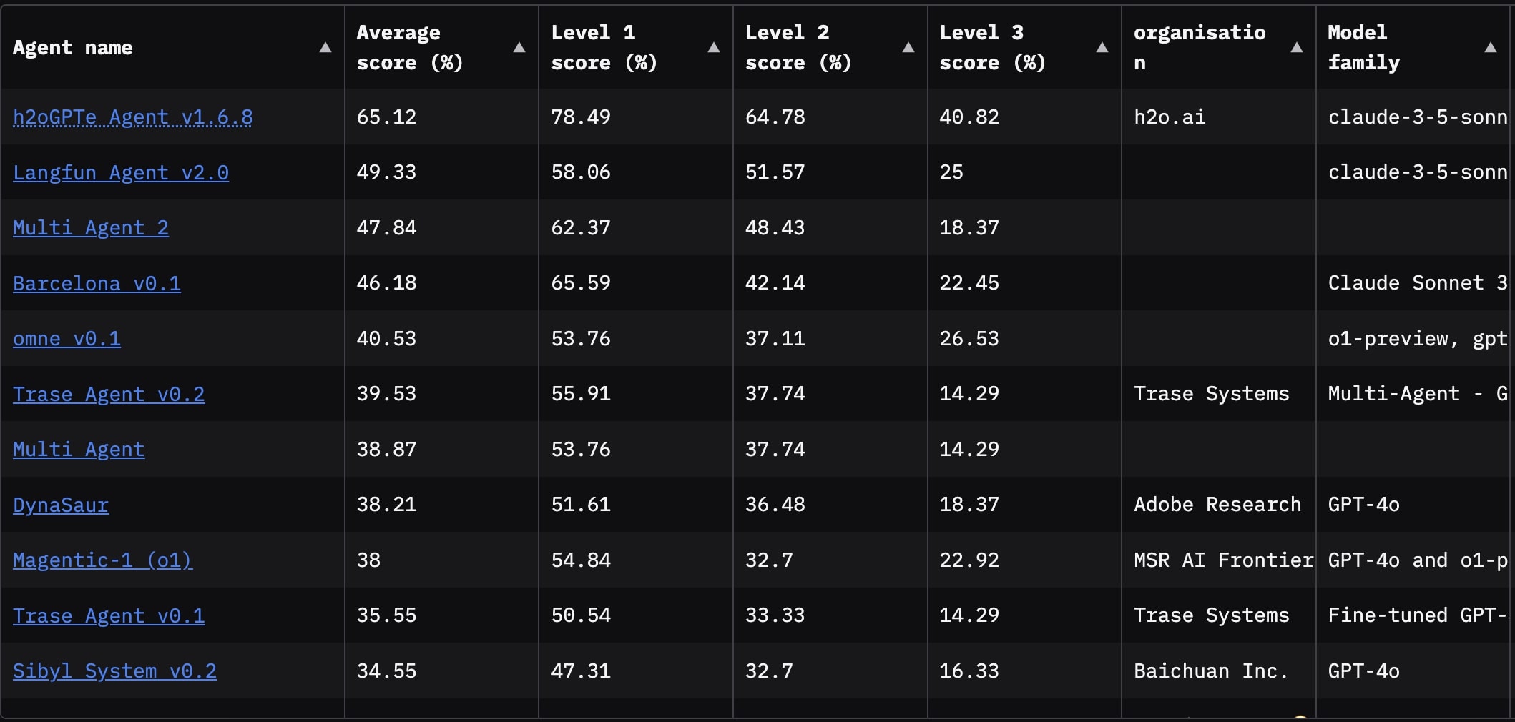This screenshot has height=722, width=1515.
Task: Open Barcelona v0.1 agent link
Action: click(x=97, y=284)
